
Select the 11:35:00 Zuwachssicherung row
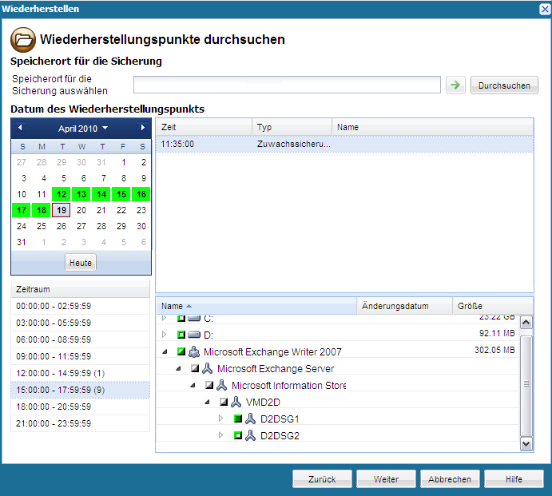click(344, 144)
